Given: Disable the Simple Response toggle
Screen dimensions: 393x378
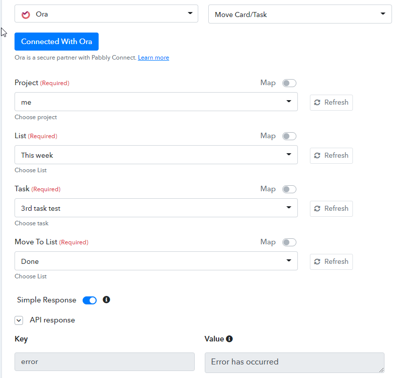Looking at the screenshot, I should point(90,300).
